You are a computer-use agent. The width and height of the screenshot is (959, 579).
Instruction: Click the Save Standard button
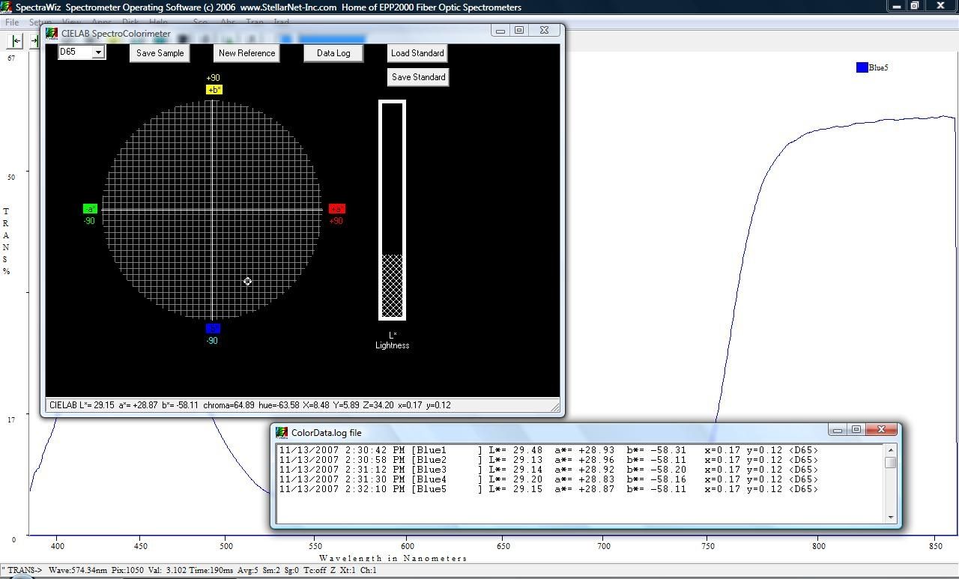pyautogui.click(x=417, y=76)
